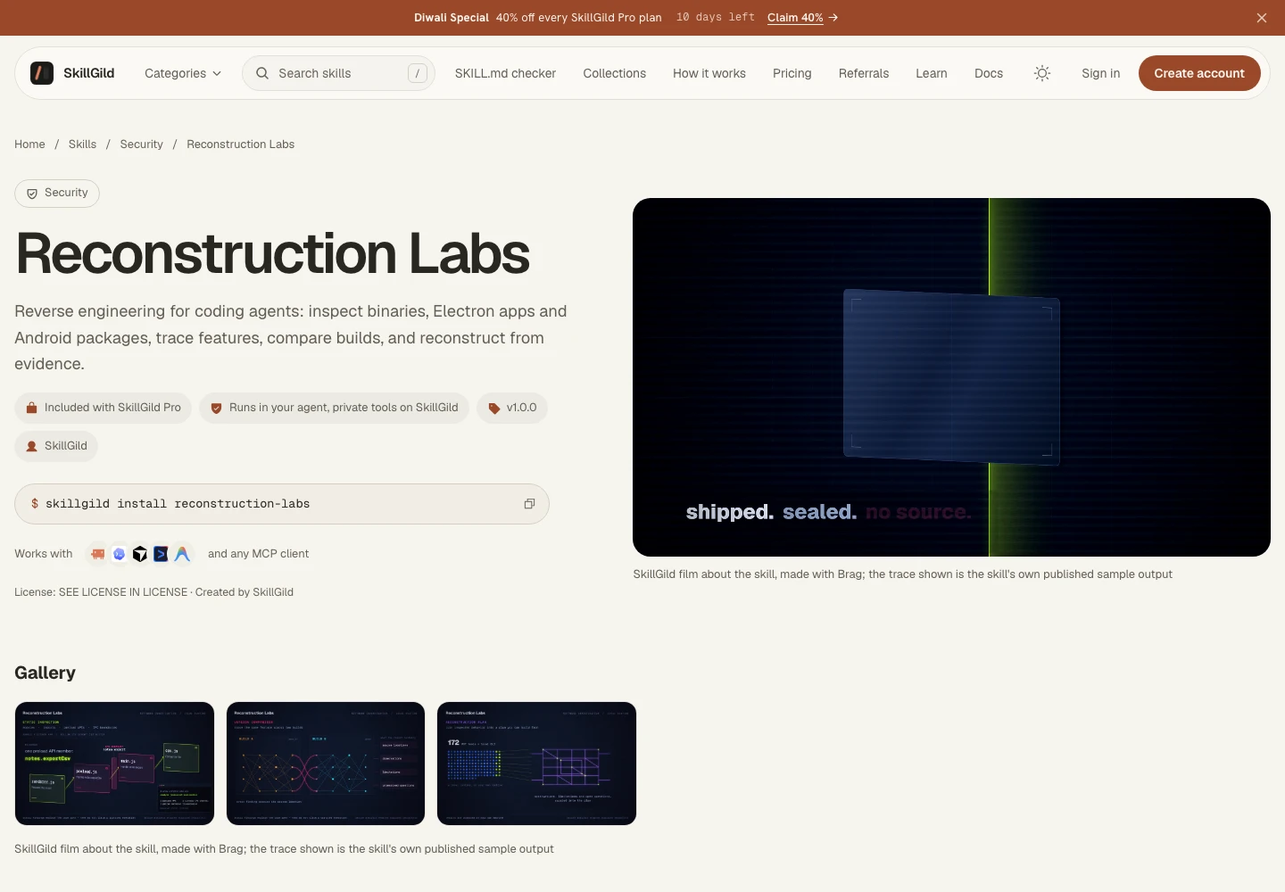1285x892 pixels.
Task: Open the first gallery thumbnail, static inspection
Action: tap(114, 764)
